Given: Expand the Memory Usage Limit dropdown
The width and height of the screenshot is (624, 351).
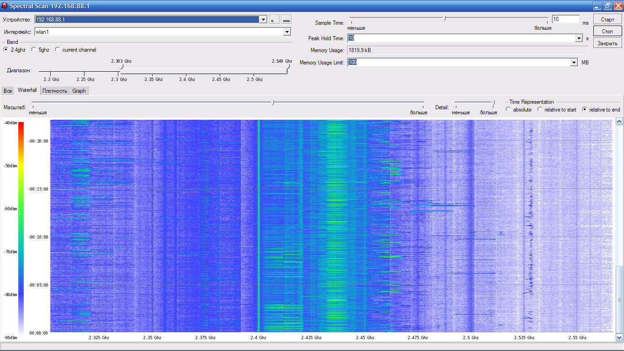Looking at the screenshot, I should [574, 62].
